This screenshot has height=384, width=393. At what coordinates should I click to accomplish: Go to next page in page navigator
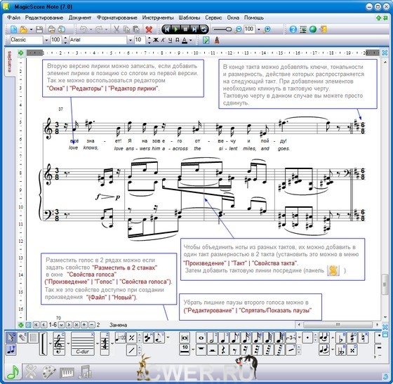click(x=69, y=325)
